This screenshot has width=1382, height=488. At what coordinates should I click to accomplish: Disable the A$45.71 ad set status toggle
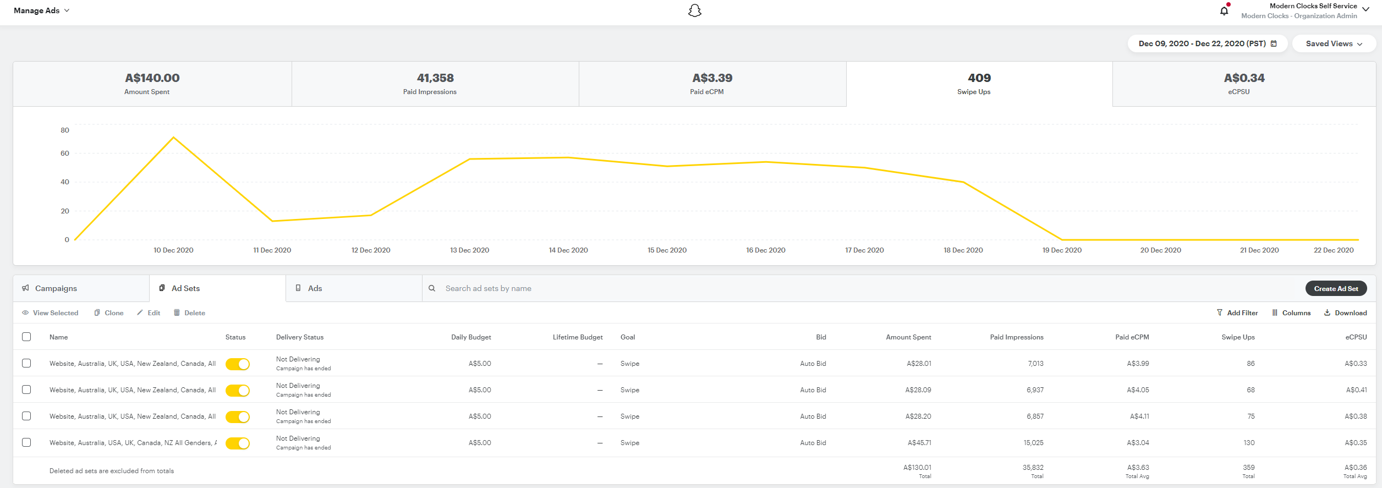pos(238,443)
